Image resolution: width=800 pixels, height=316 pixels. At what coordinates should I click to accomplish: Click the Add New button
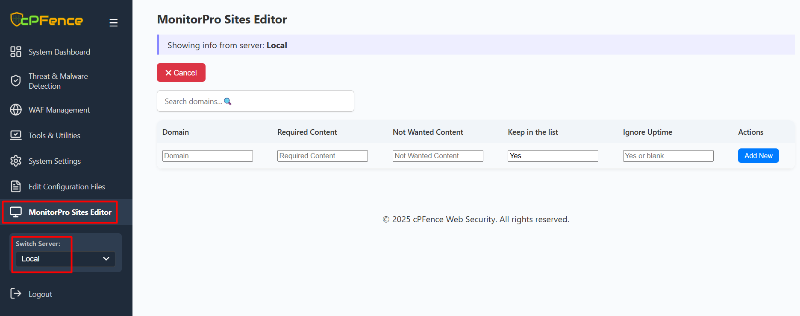point(758,156)
